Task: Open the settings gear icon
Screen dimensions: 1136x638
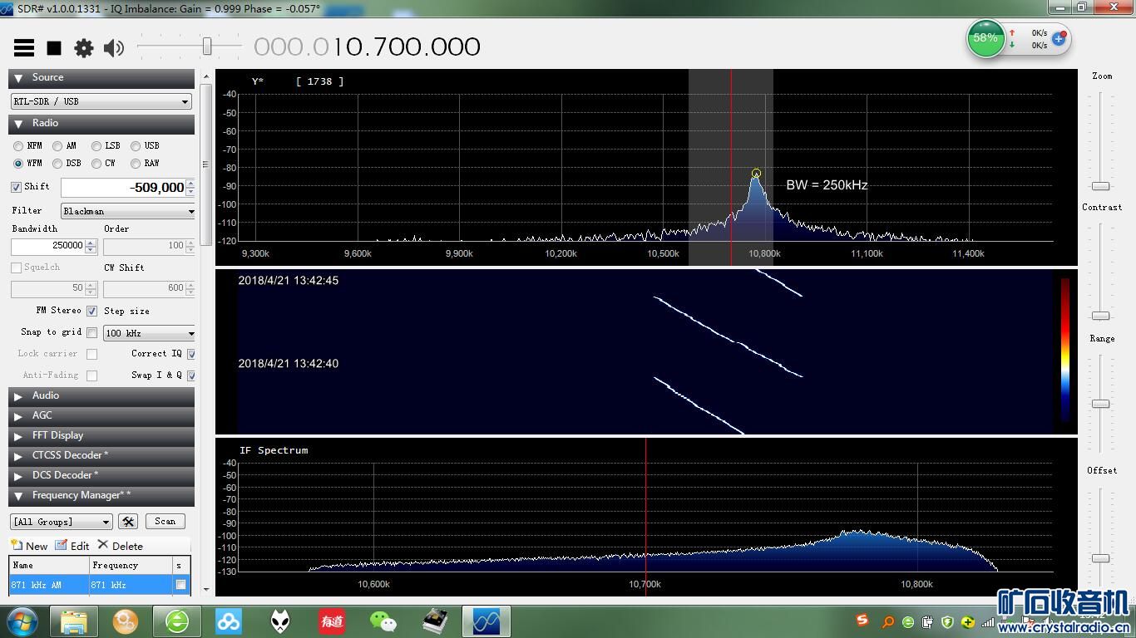Action: pyautogui.click(x=84, y=48)
